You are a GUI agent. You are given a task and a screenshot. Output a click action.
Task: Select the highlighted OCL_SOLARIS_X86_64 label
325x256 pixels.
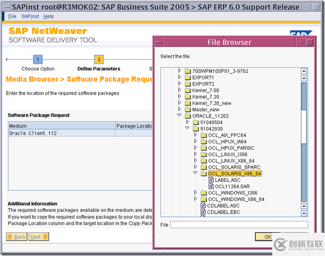pos(235,173)
